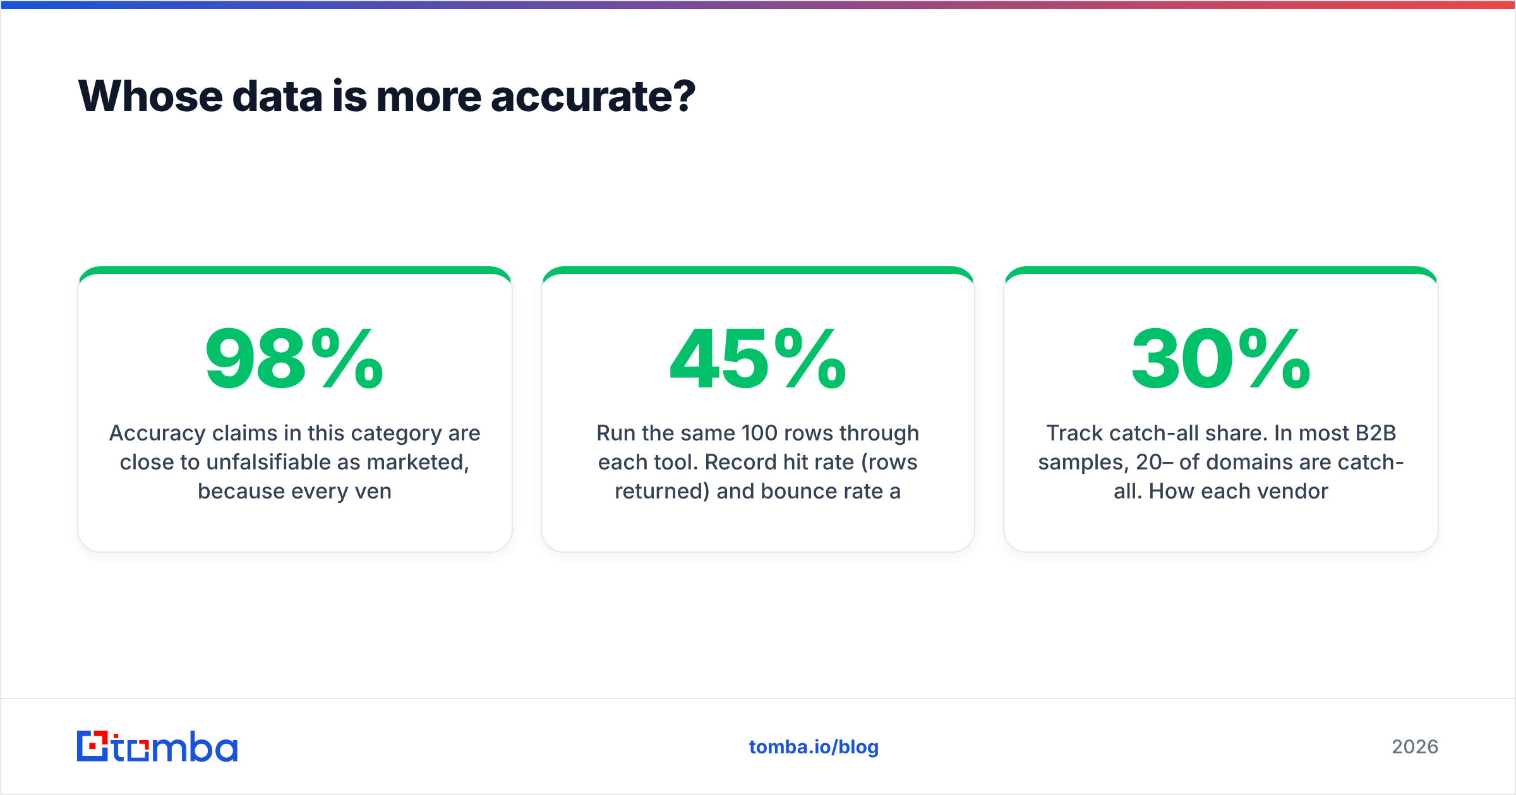Select the accuracy claims description text
This screenshot has width=1516, height=795.
294,462
